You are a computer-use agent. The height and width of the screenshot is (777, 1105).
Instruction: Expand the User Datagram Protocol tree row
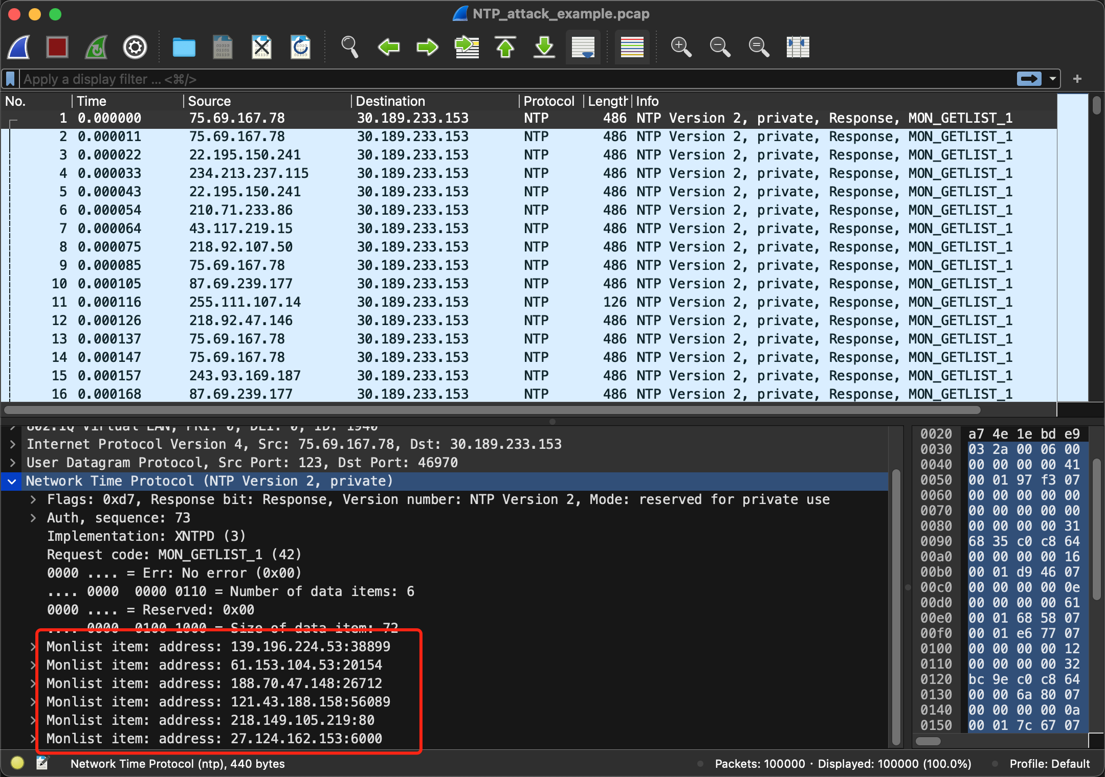click(x=13, y=463)
